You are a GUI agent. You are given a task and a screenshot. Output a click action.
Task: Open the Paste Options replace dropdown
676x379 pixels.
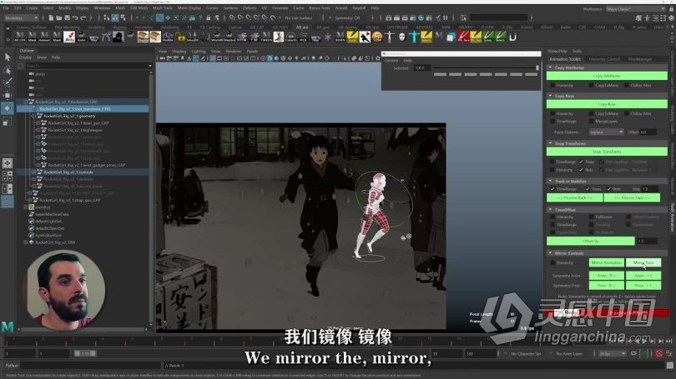(606, 132)
